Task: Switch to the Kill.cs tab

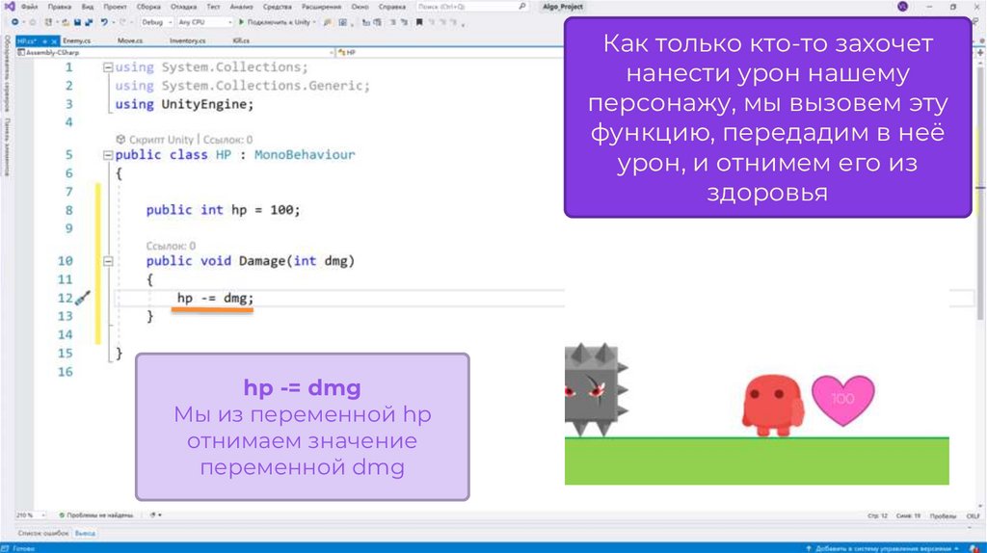Action: [x=241, y=40]
